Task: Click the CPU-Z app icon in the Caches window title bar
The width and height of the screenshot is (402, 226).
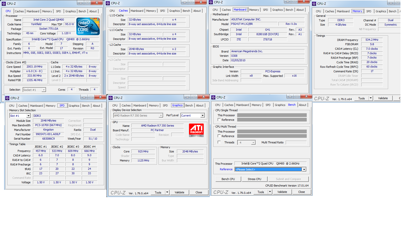Action: (x=108, y=3)
